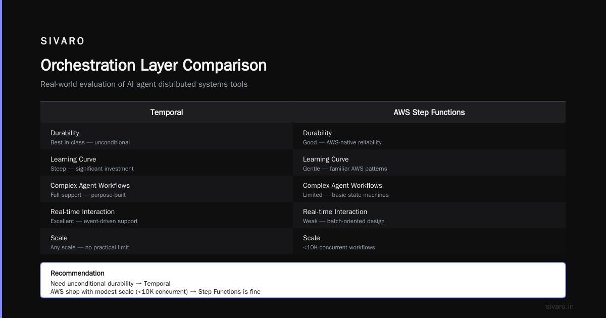Click '<10K concurrent workflows' text

(x=339, y=247)
